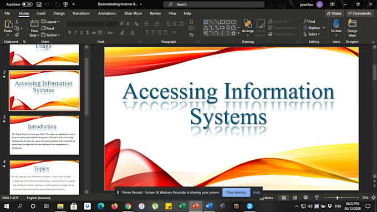Expand the Section dropdown
Viewport: 377px width, 212px height.
click(x=51, y=35)
